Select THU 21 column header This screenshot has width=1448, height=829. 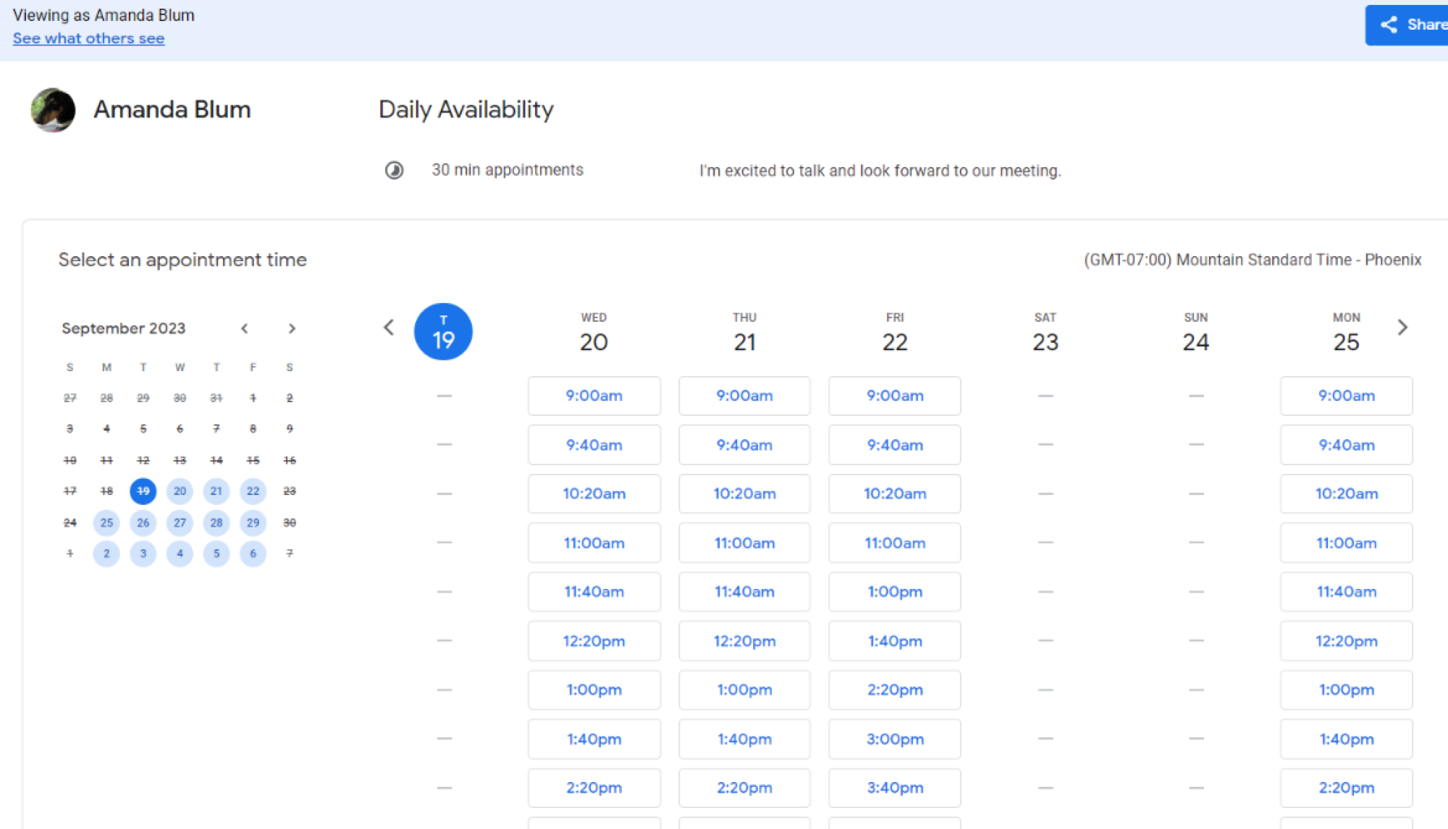[744, 333]
